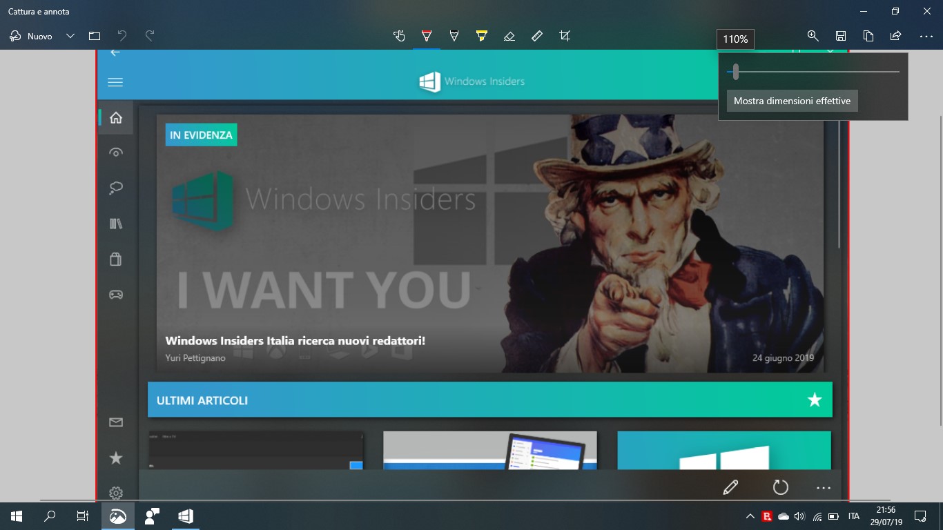Open the chat bubble sidebar icon
Image resolution: width=943 pixels, height=530 pixels.
pos(116,188)
